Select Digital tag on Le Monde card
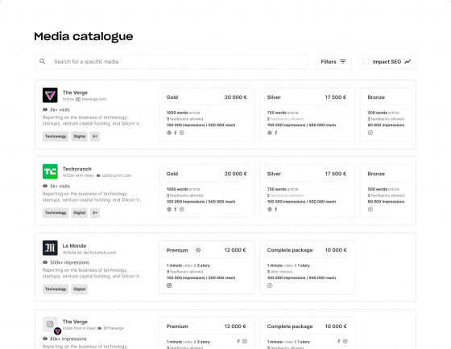451x349 pixels. [80, 289]
